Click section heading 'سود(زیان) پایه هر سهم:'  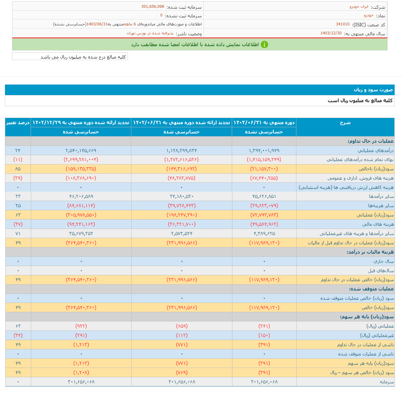coord(367,317)
